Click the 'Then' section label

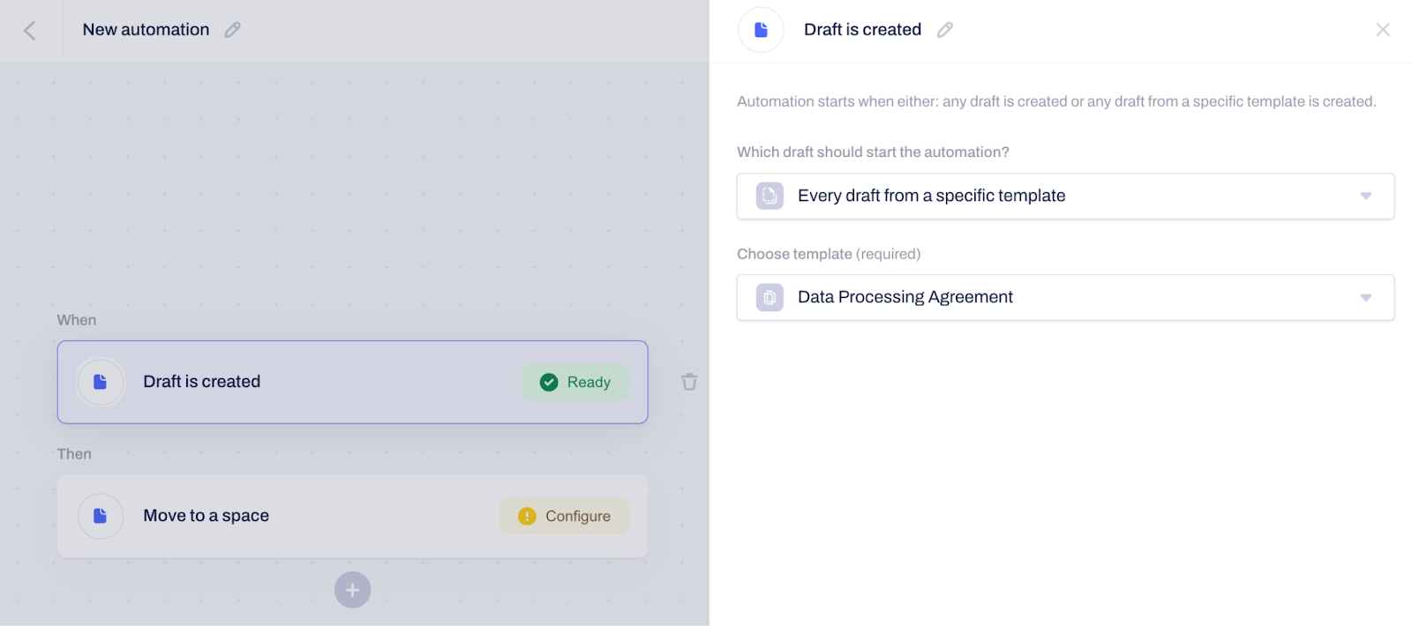tap(74, 454)
